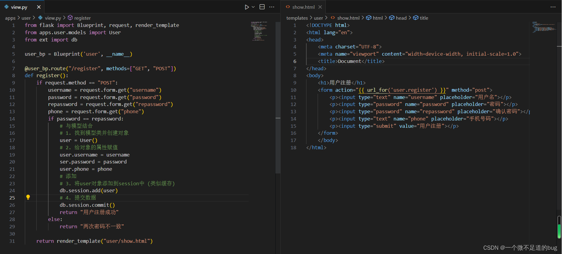The height and width of the screenshot is (254, 562).
Task: Click the 'def register():' line
Action: click(x=46, y=76)
